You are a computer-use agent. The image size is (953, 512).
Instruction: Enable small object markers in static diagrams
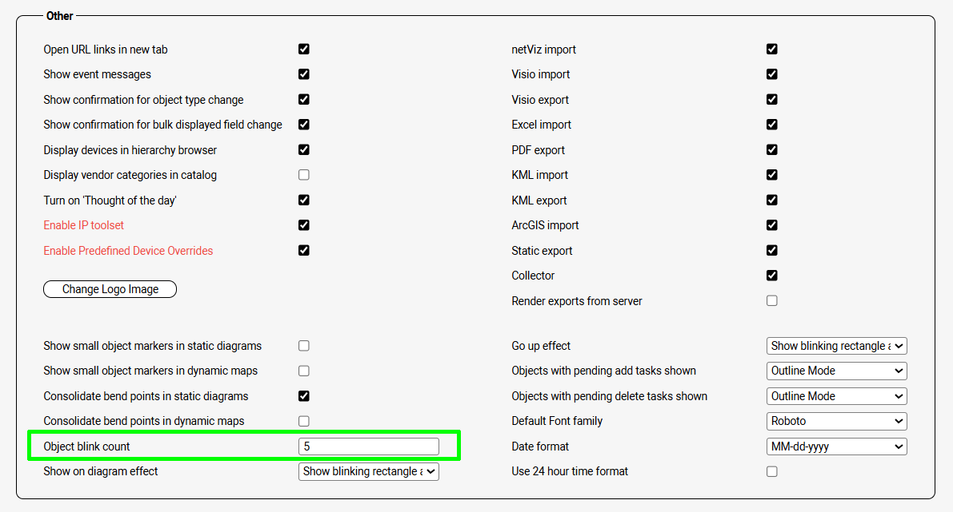coord(304,346)
